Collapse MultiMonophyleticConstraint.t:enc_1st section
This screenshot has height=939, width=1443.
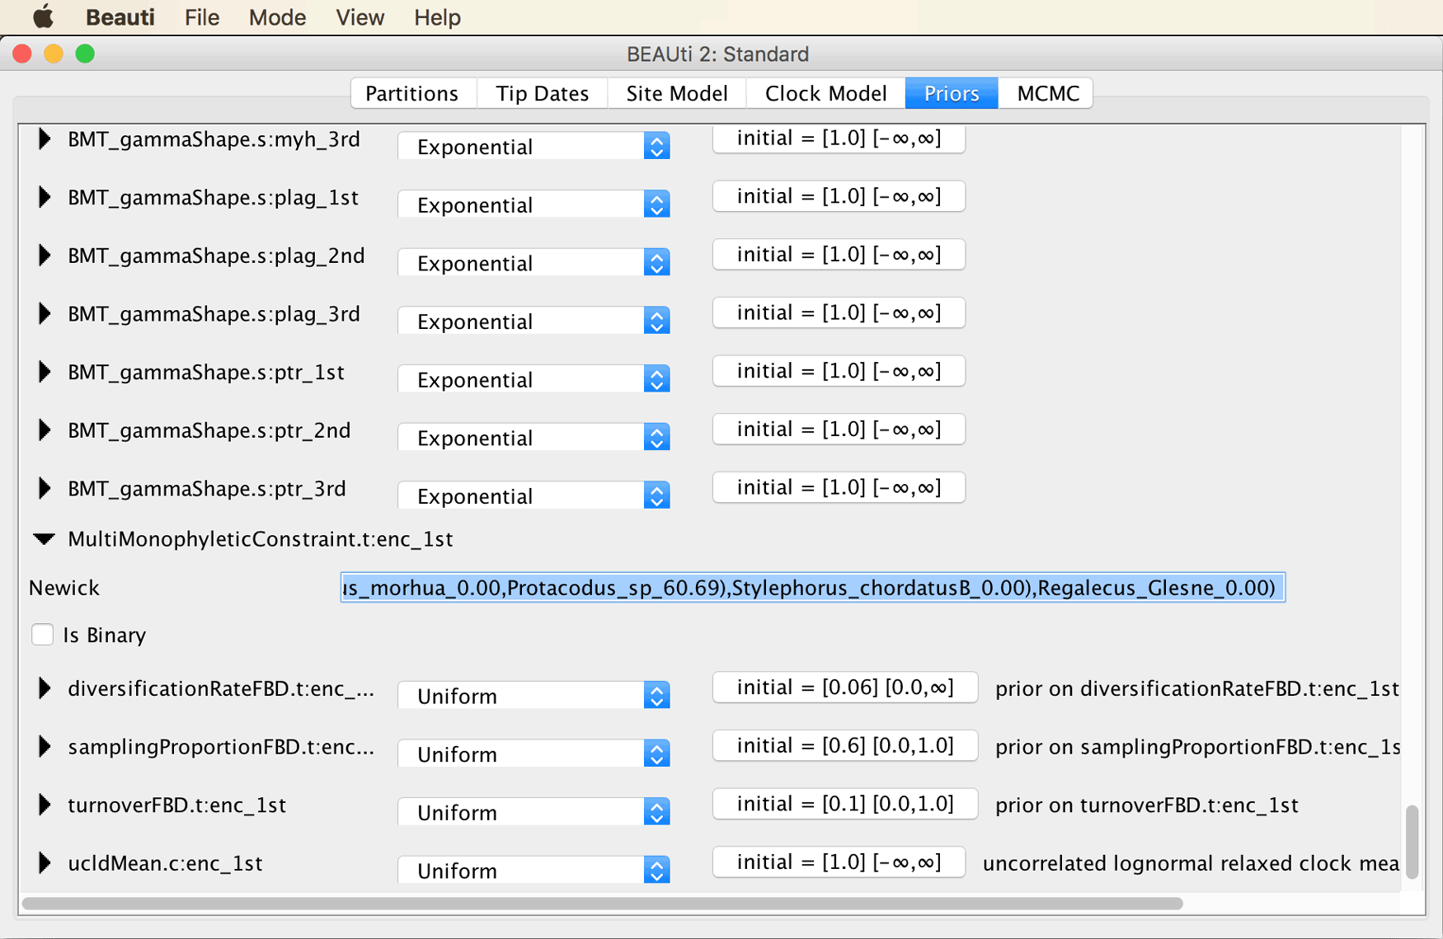pos(45,539)
